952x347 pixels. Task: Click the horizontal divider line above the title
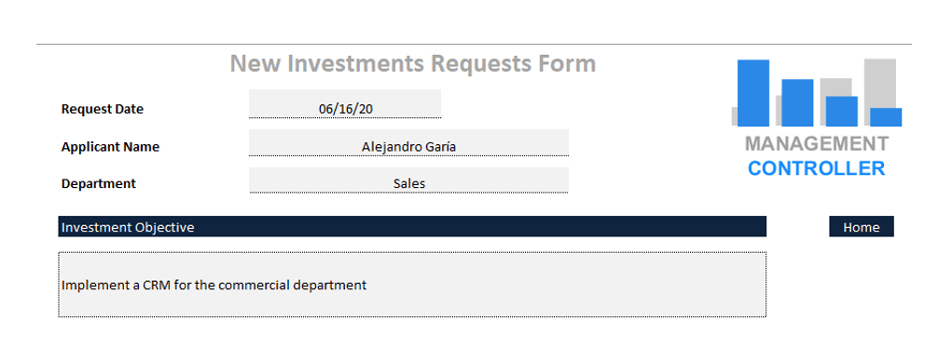click(474, 45)
